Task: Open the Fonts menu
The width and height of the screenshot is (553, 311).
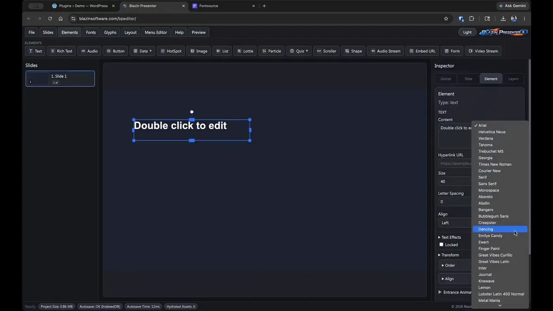Action: tap(91, 32)
